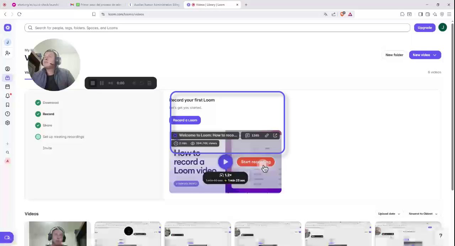Open the history clock icon
455x246 pixels.
(7, 114)
